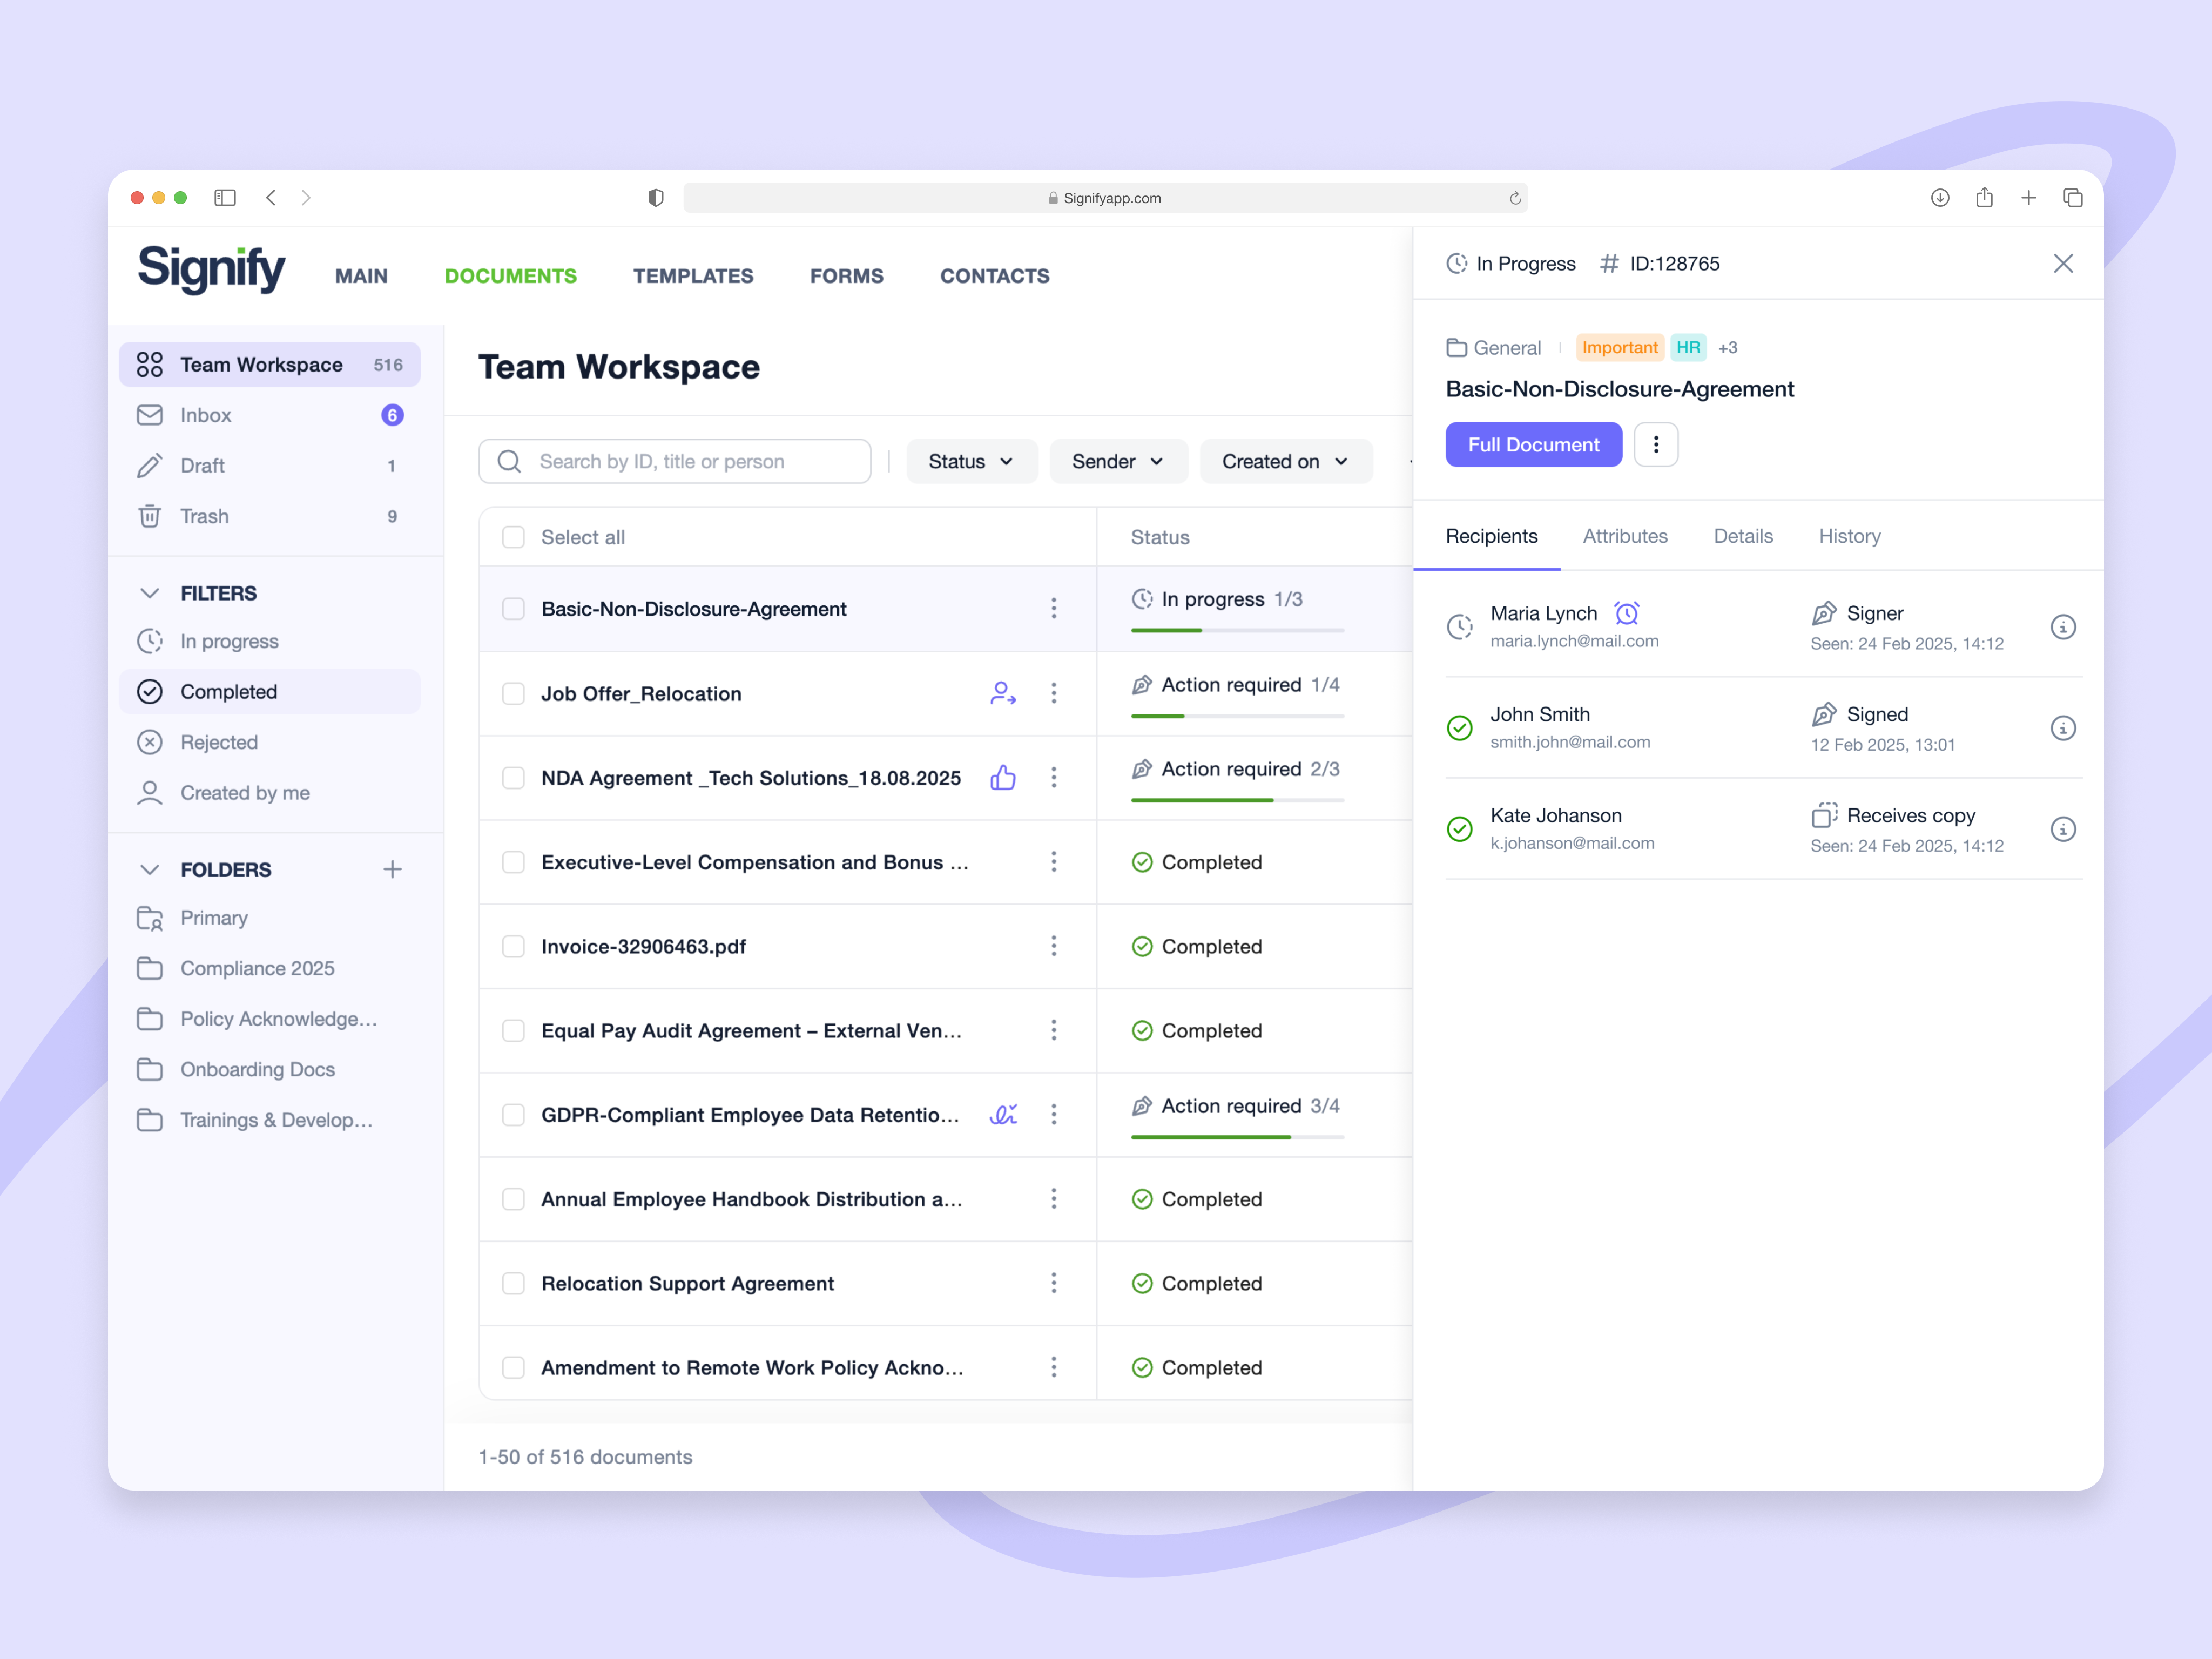Click the document search field
Viewport: 2212px width, 1659px height.
tap(690, 462)
